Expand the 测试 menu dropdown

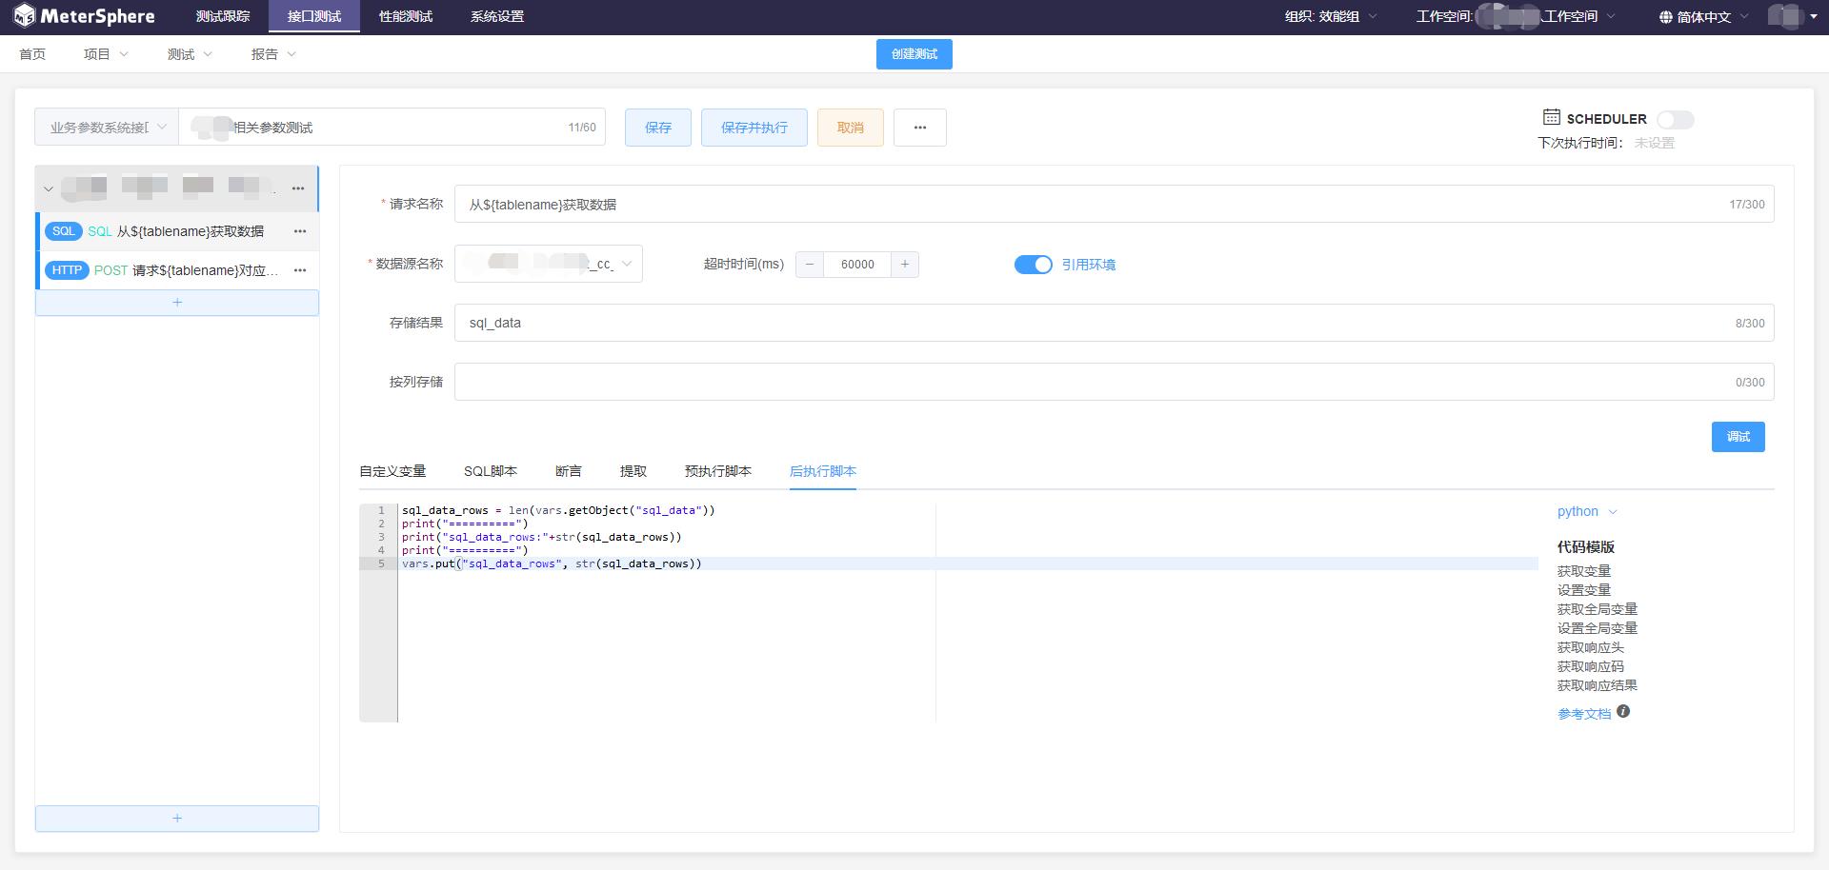click(x=190, y=54)
